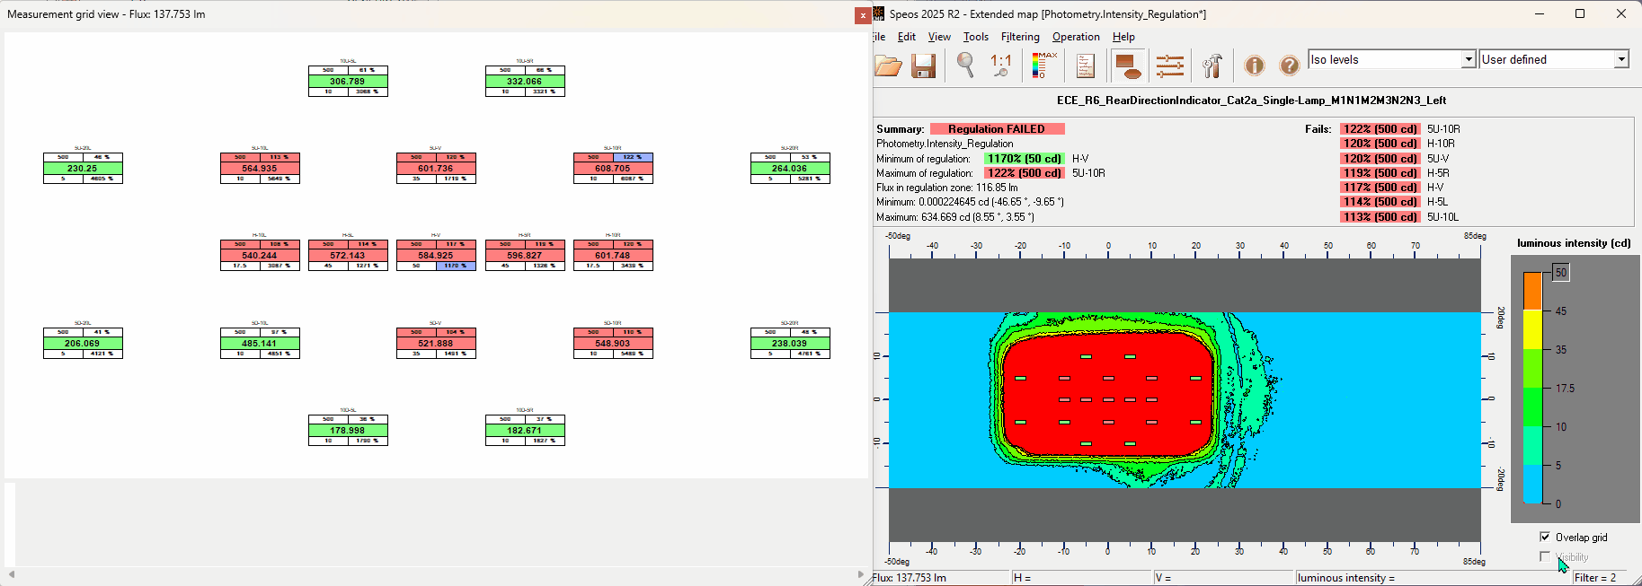Image resolution: width=1642 pixels, height=586 pixels.
Task: Click the Regulation FAILED summary label
Action: pos(997,129)
